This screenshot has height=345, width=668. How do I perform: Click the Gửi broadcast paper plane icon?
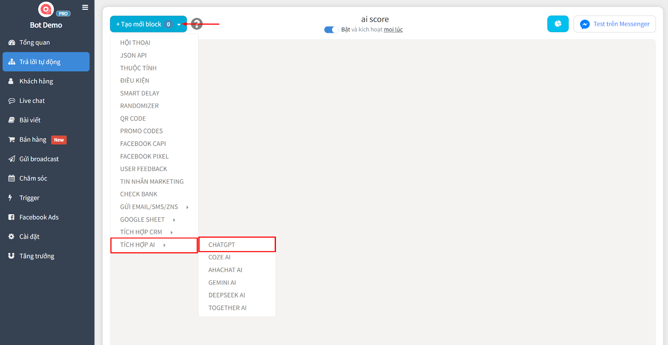12,159
